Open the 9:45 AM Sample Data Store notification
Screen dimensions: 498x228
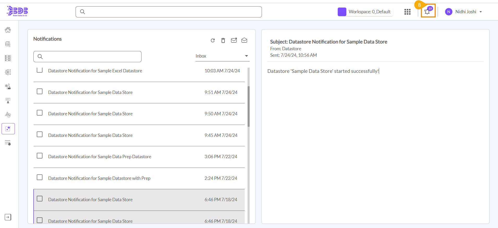pos(90,135)
